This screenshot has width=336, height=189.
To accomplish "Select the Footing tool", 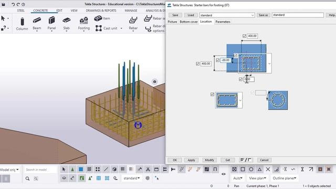I will (84, 24).
